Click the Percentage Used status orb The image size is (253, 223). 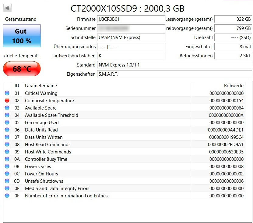click(7, 123)
